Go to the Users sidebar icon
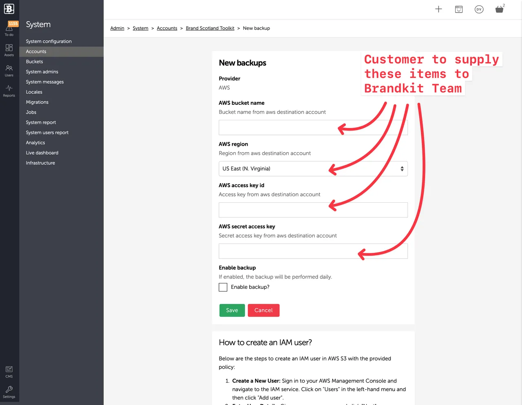 [x=9, y=70]
